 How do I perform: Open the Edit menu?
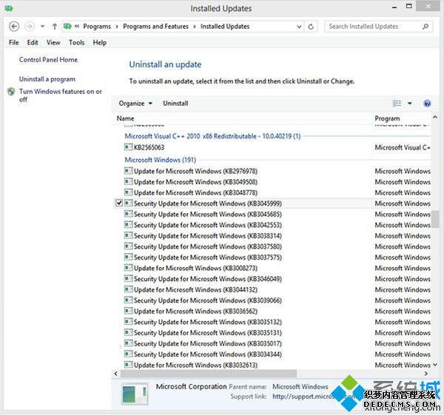(x=33, y=42)
